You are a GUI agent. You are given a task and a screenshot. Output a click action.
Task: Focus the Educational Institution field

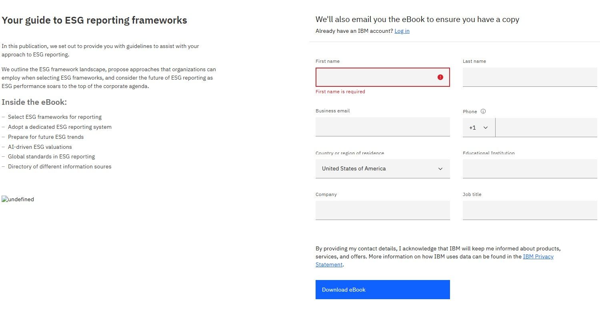click(x=530, y=169)
